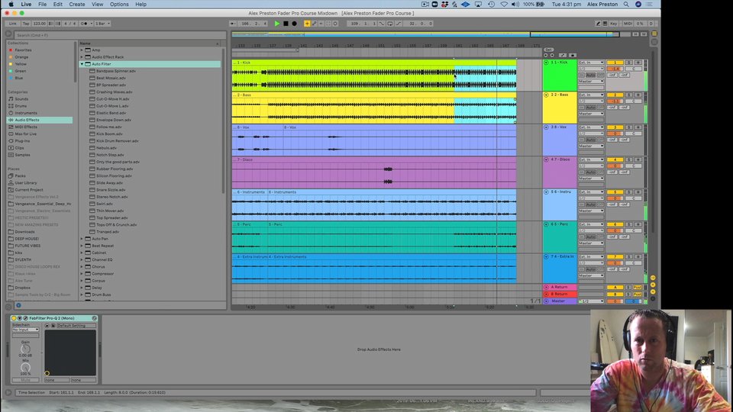Expand the Compressor folder
This screenshot has width=733, height=412.
point(82,274)
